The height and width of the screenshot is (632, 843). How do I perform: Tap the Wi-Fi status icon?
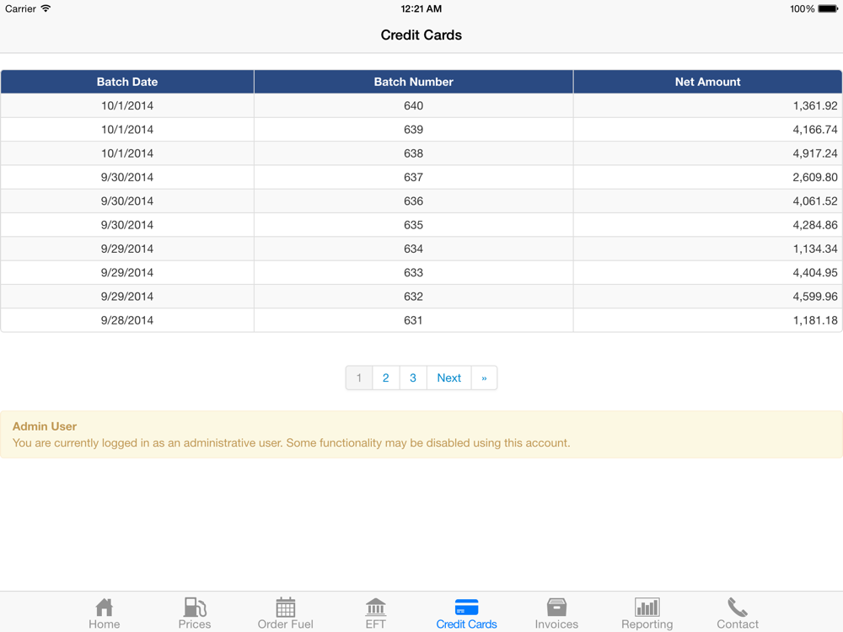pos(46,8)
